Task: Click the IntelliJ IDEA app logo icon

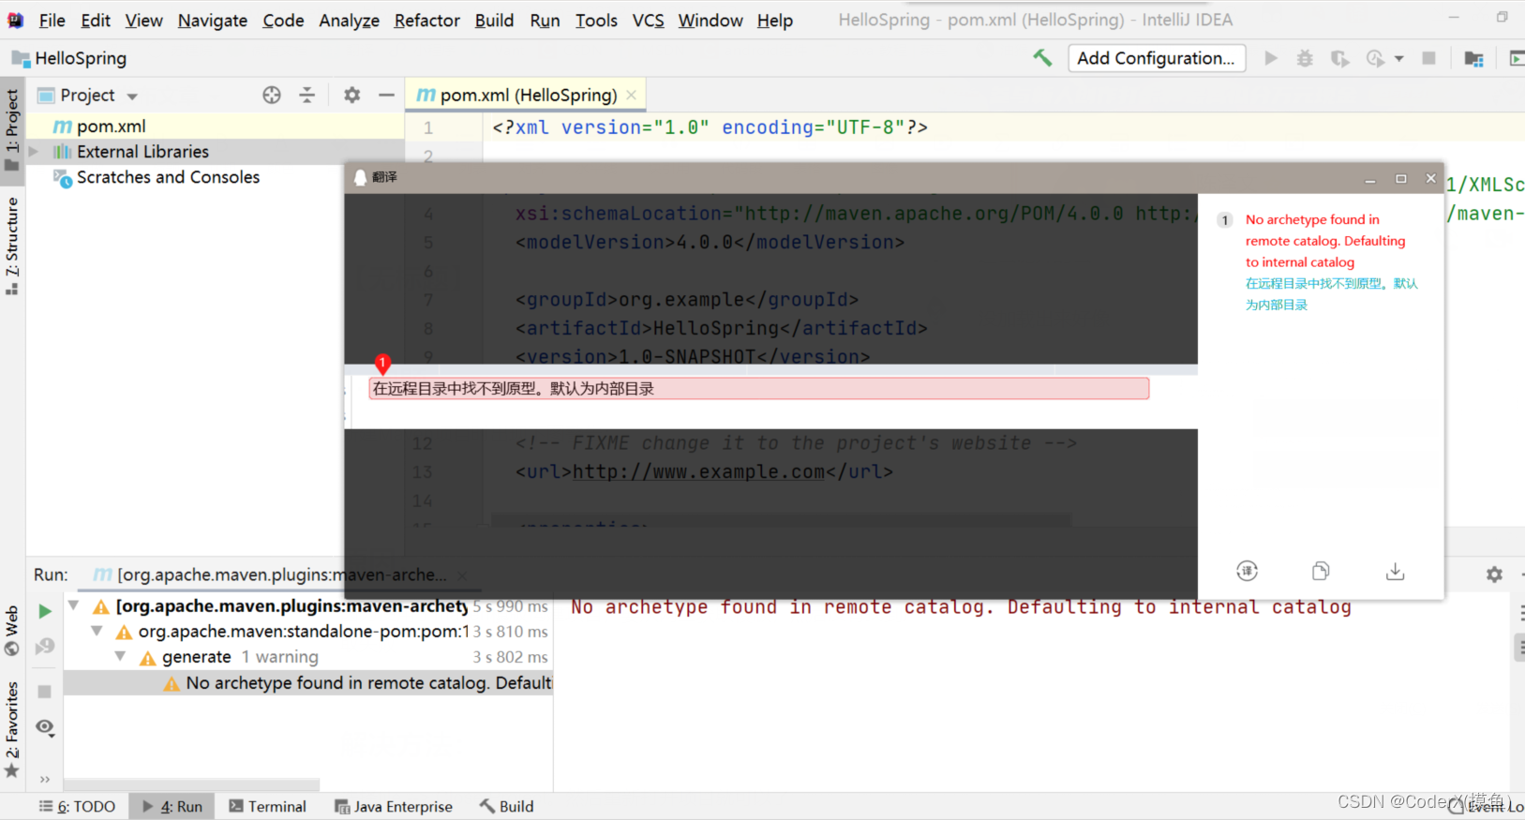Action: point(16,20)
